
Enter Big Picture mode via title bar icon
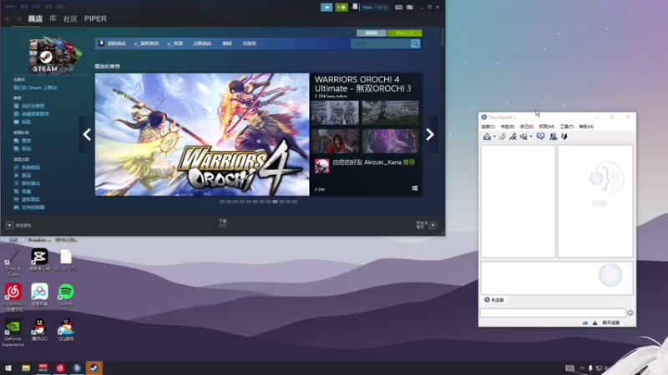pyautogui.click(x=410, y=7)
